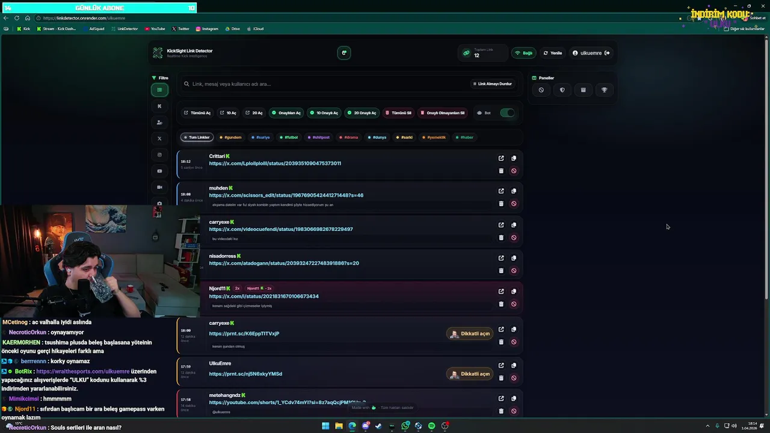Select the #drama tag filter
The image size is (770, 433).
tap(348, 137)
